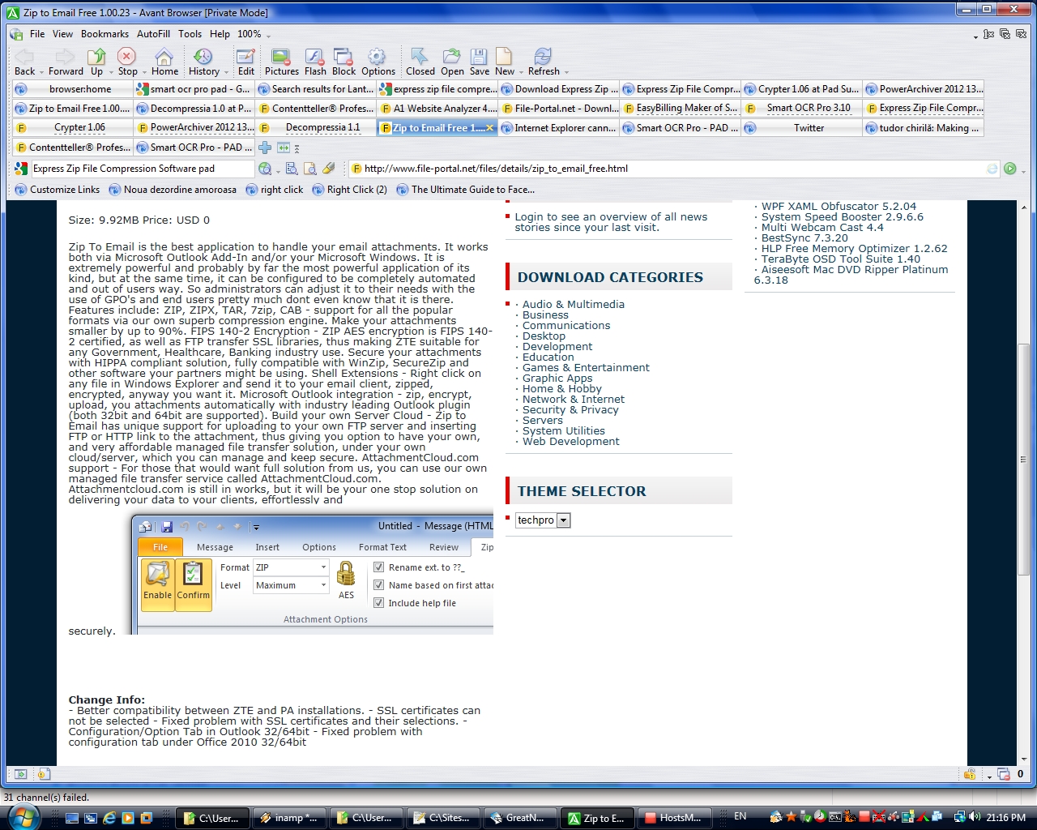Open Web Development category link
The width and height of the screenshot is (1037, 830).
[x=570, y=442]
